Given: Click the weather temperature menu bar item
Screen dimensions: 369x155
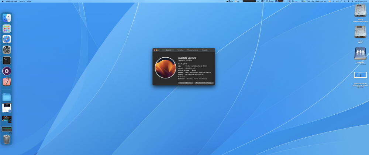Looking at the screenshot, I should 237,1.
